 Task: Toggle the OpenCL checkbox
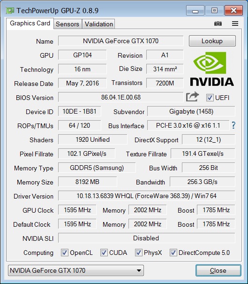(x=65, y=253)
